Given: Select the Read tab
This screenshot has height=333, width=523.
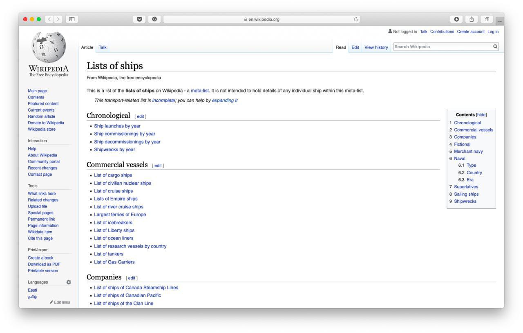Looking at the screenshot, I should tap(341, 47).
